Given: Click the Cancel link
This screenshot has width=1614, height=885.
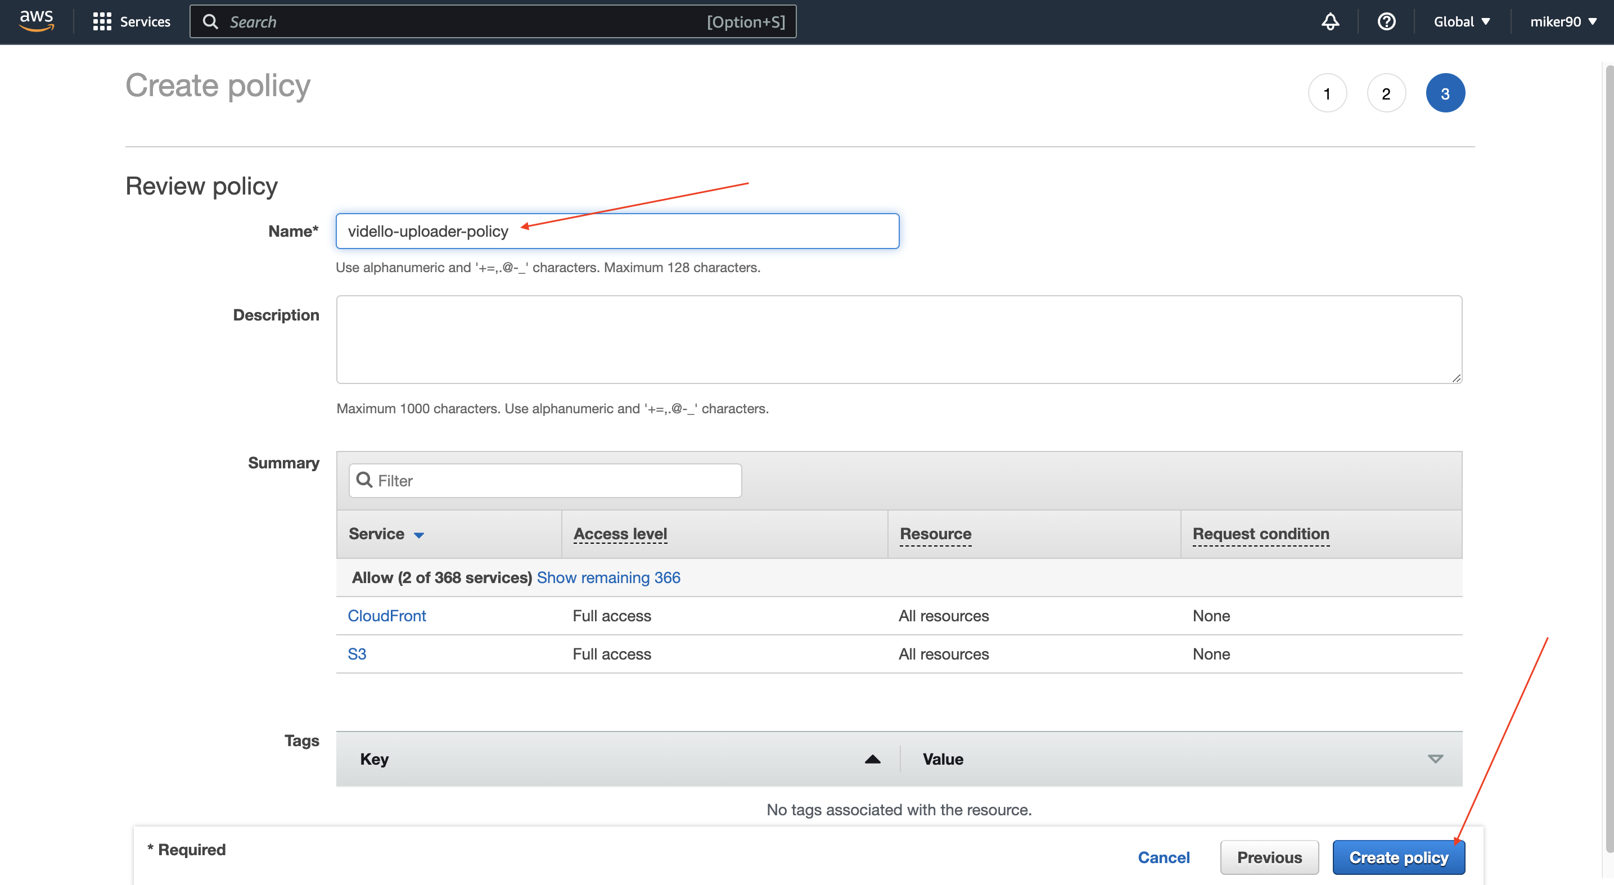Looking at the screenshot, I should 1163,857.
